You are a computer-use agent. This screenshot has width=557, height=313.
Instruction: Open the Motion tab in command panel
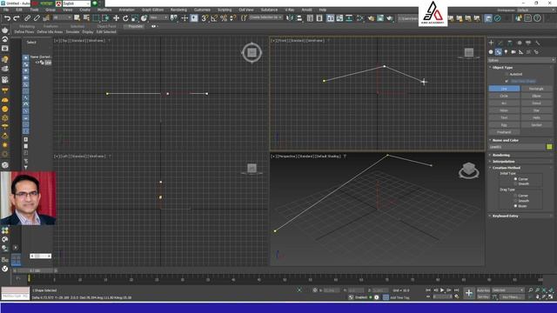point(519,43)
